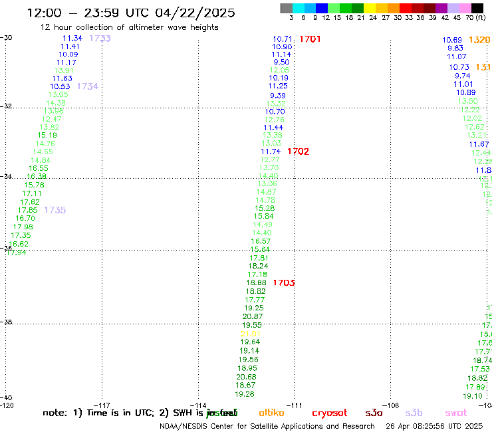
Task: Click the wave height value 19.10
Action: (x=473, y=396)
